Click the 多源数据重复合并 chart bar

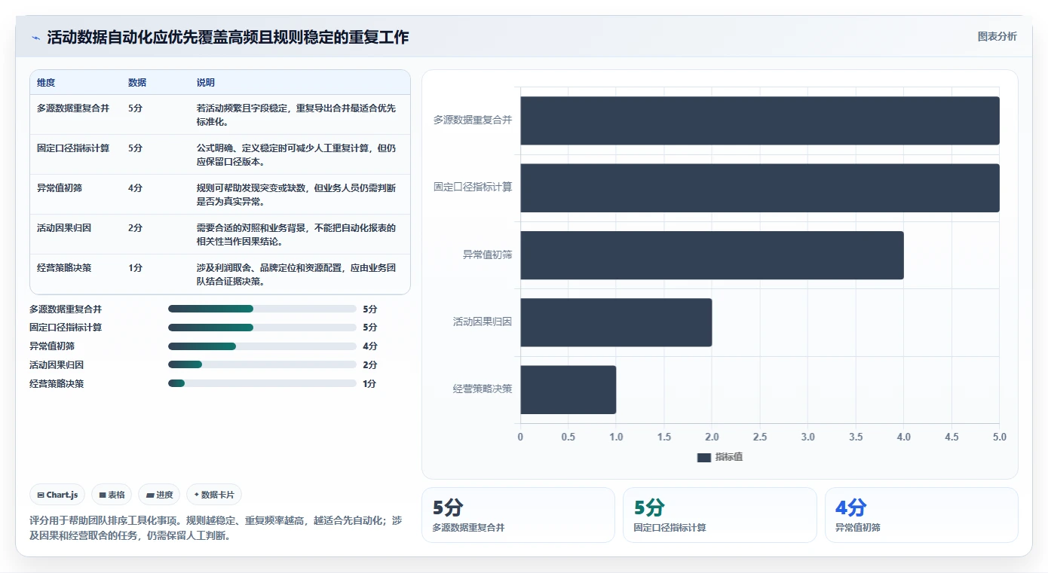(759, 120)
